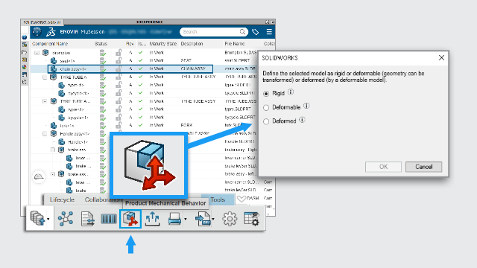Select the Deformable radio option
Viewport: 477px width, 268px height.
(x=266, y=107)
